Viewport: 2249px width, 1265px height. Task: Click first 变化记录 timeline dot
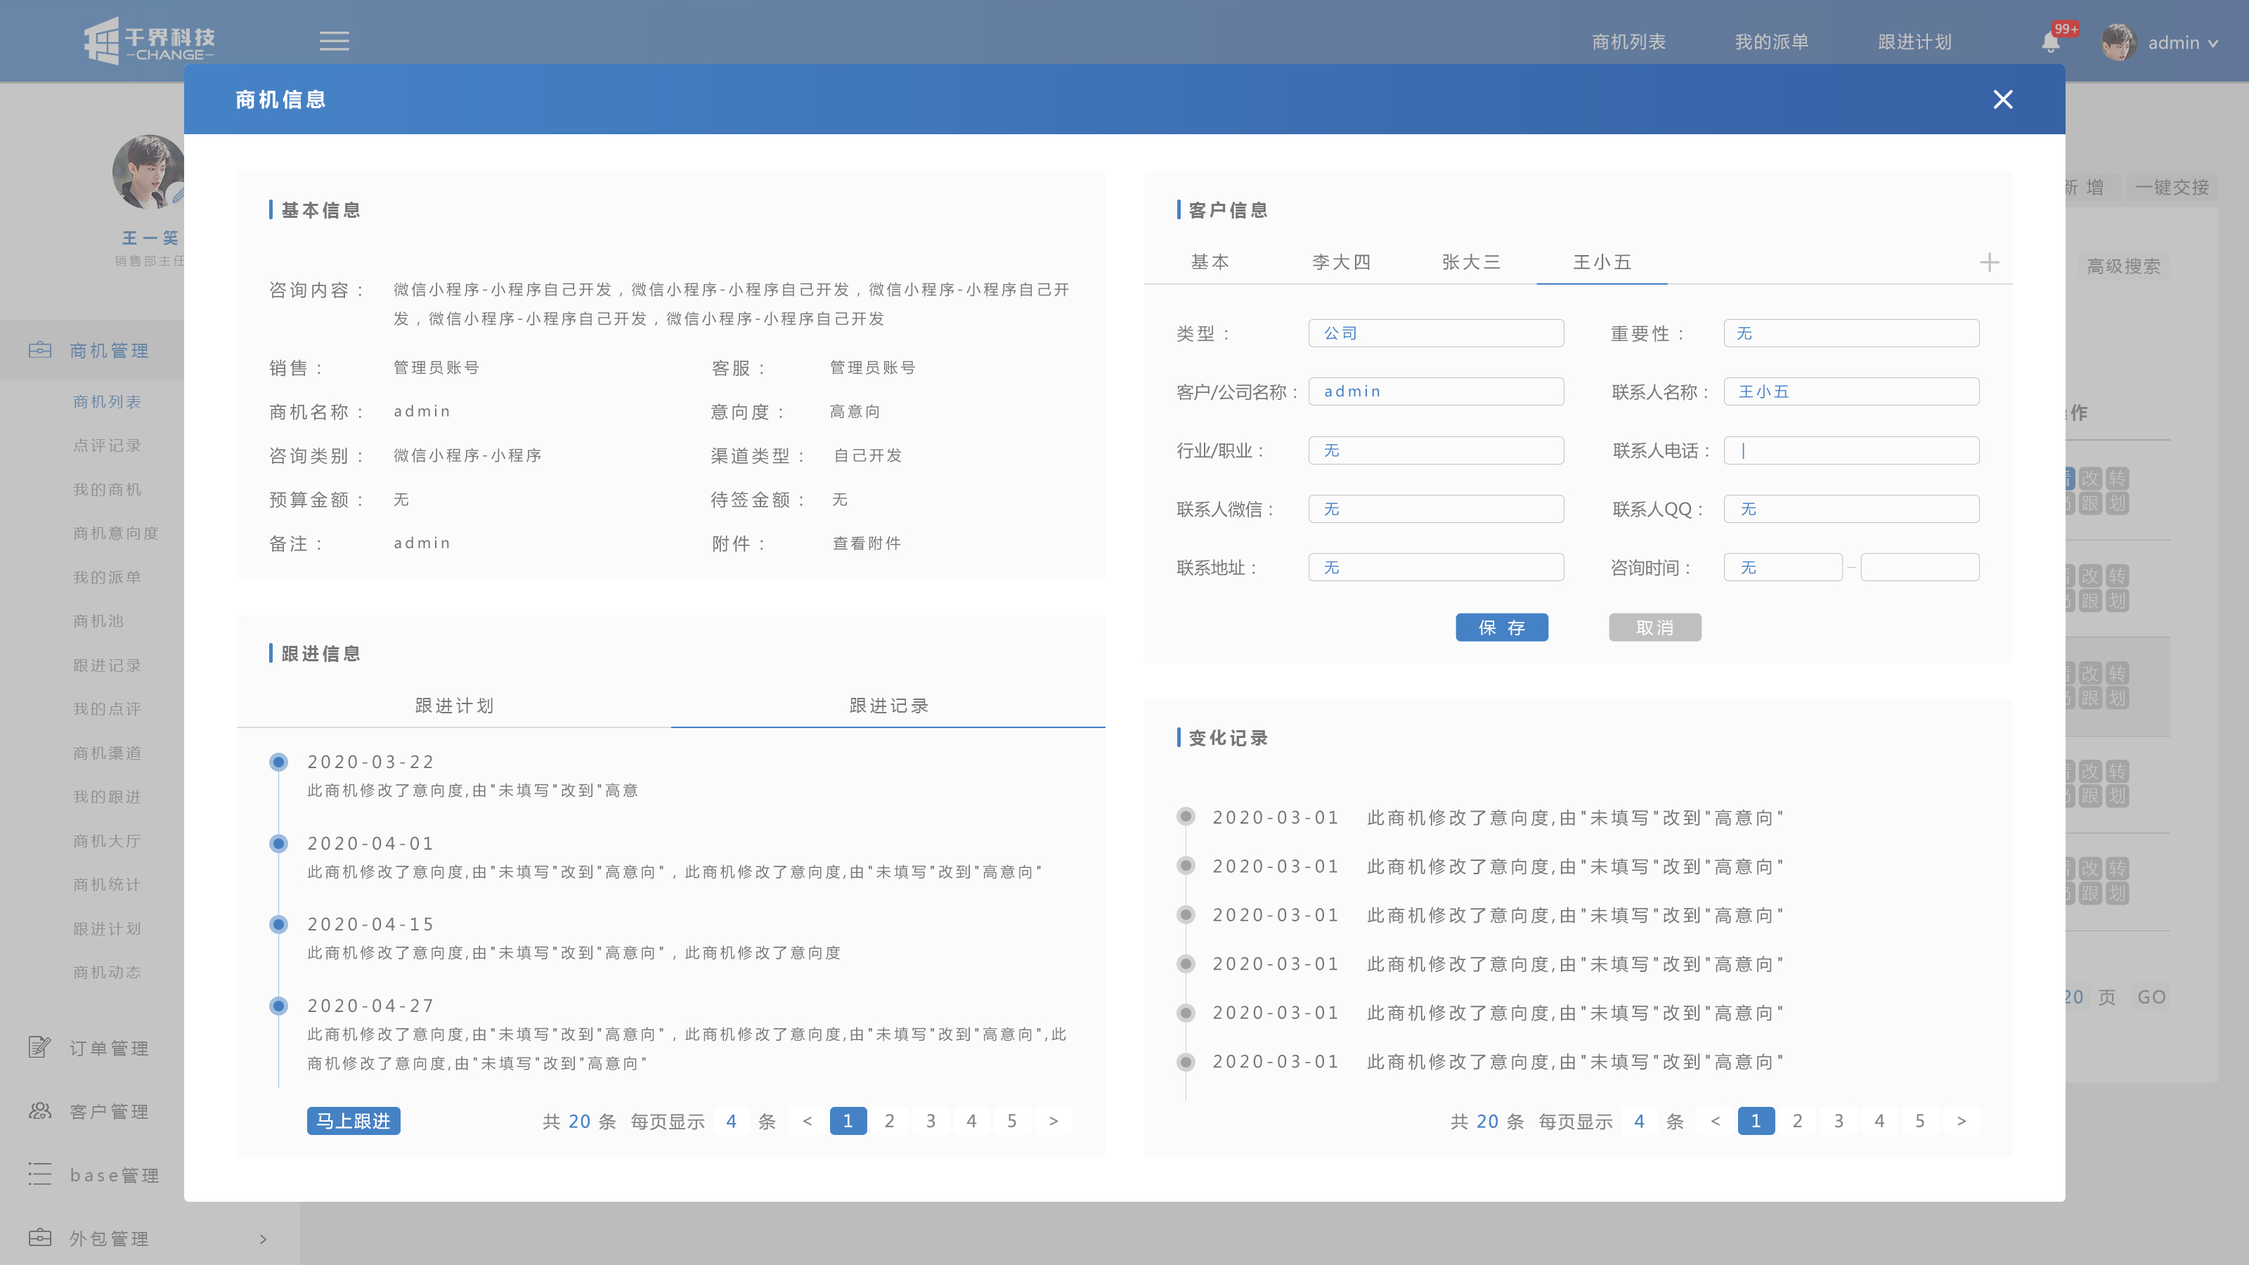(x=1186, y=816)
